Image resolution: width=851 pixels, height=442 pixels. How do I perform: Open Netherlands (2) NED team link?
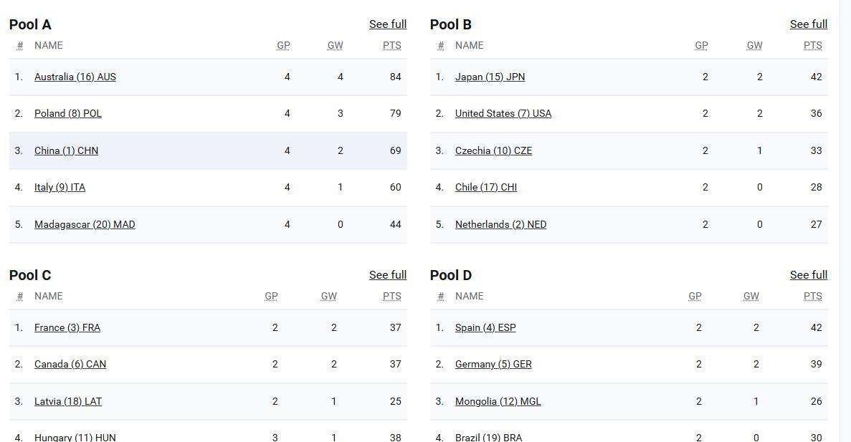[x=500, y=224]
